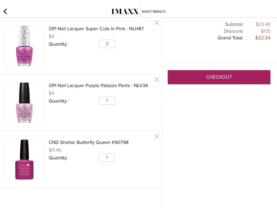Viewport: 277px width, 208px height.
Task: Click the Grand Total amount $22.34
Action: point(263,38)
